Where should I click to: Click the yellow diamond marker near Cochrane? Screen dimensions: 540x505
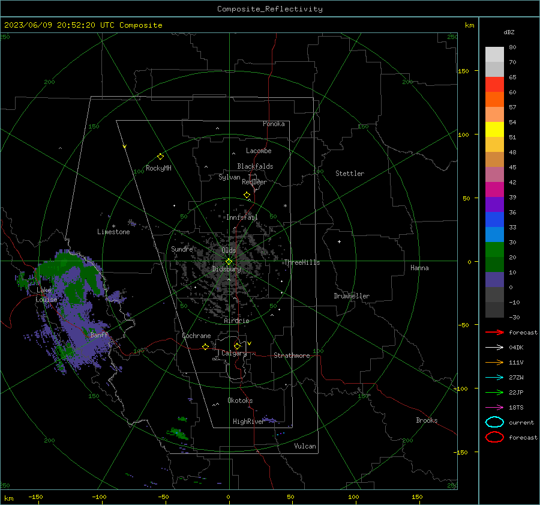(205, 346)
